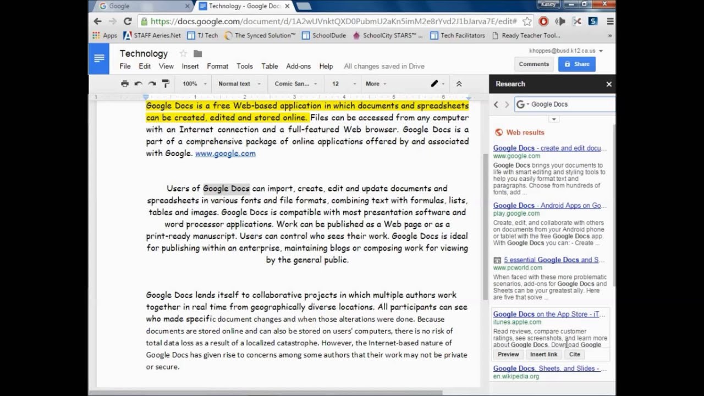Open the Apps shortcut icon

pyautogui.click(x=96, y=35)
